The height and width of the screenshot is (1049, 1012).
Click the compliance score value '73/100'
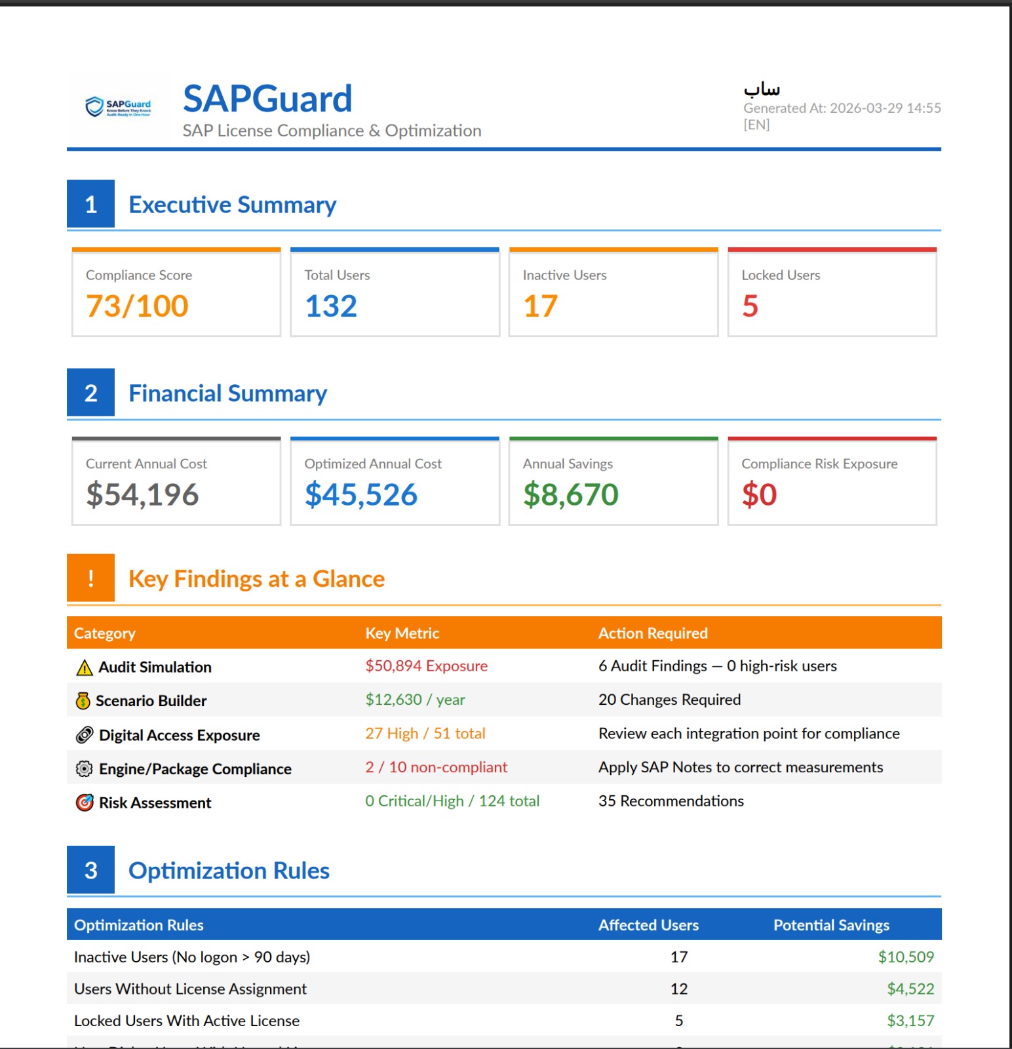coord(137,306)
